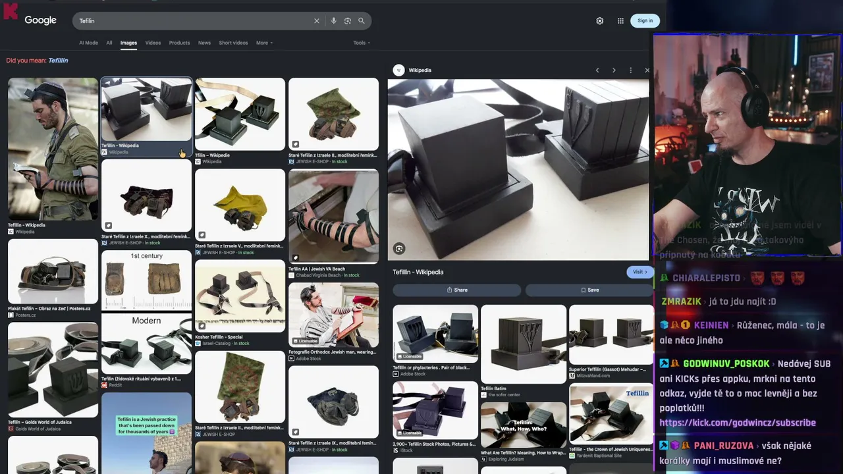Close the image preview panel

(647, 70)
